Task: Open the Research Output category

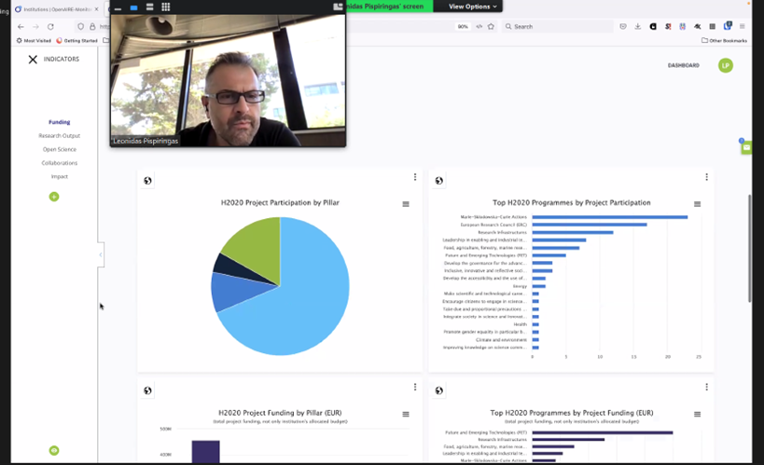Action: click(60, 136)
